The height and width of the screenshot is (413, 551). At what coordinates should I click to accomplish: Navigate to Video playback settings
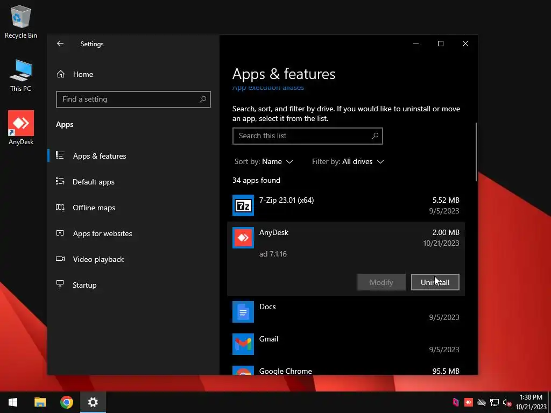133,259
